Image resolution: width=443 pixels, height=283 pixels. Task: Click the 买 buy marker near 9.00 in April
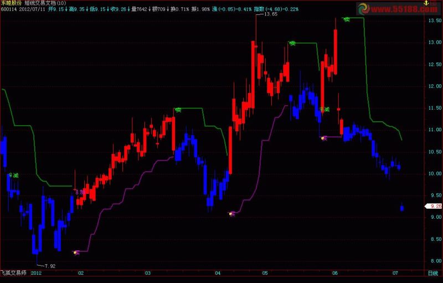tap(232, 214)
